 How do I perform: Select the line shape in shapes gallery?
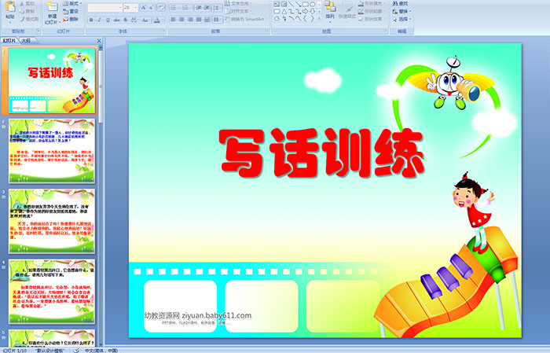291,4
